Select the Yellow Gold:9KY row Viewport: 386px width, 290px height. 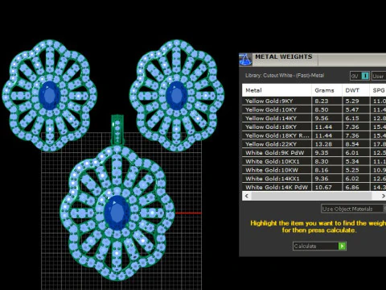pos(314,101)
